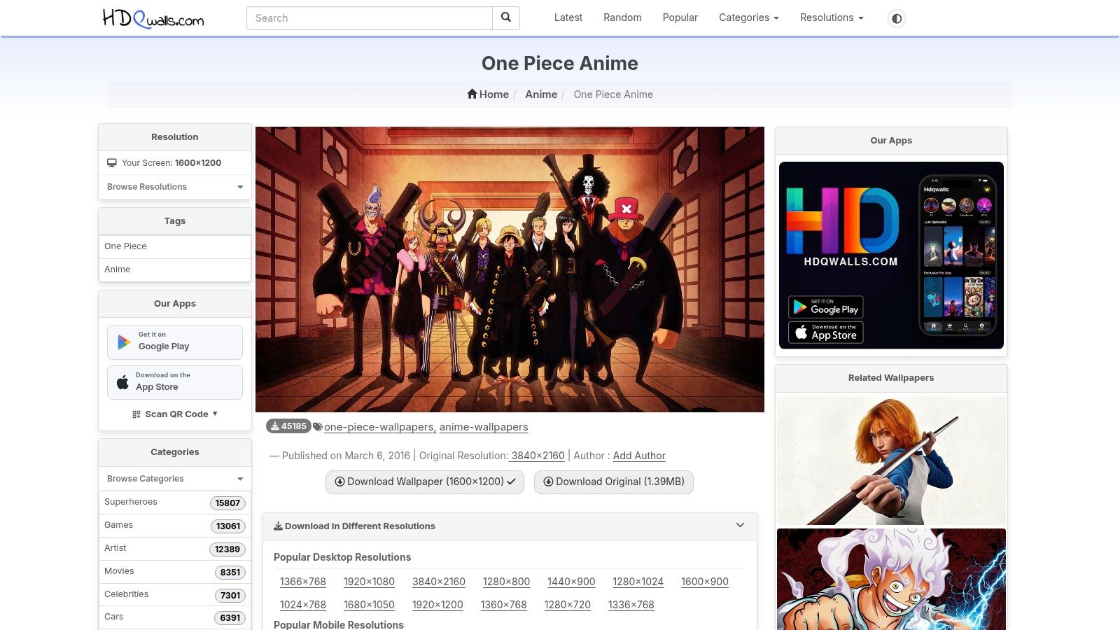Open the One Piece Anime main wallpaper image

click(510, 269)
